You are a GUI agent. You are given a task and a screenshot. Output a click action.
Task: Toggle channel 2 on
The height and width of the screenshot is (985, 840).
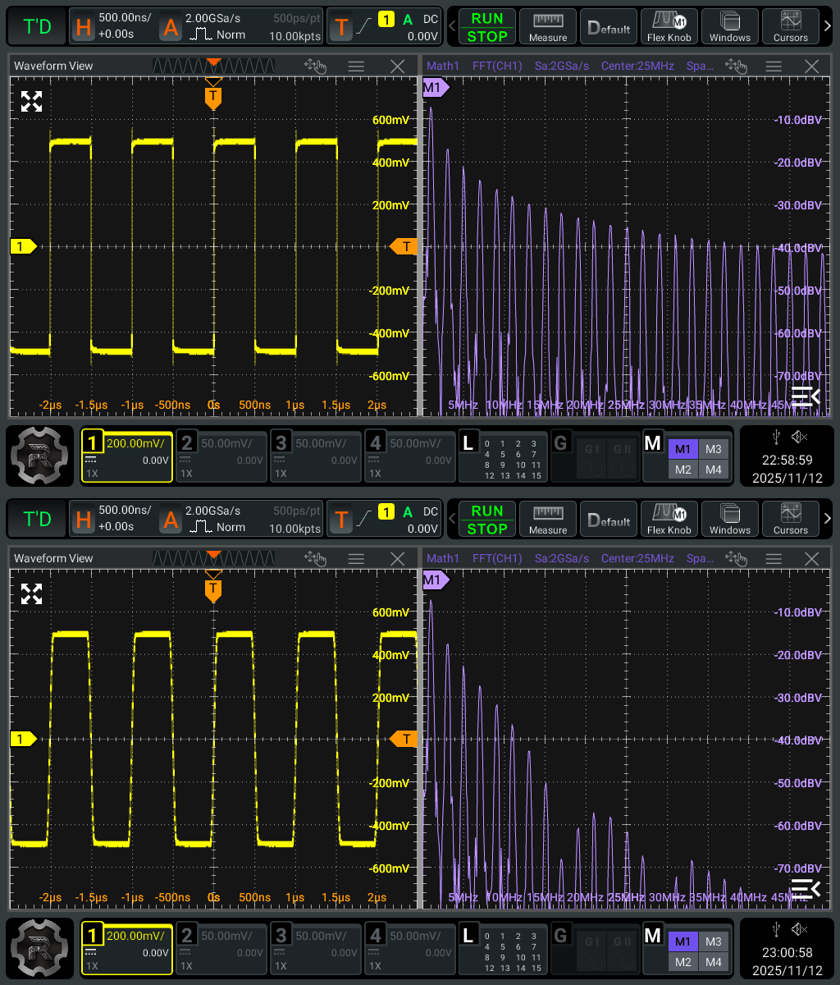coord(186,442)
